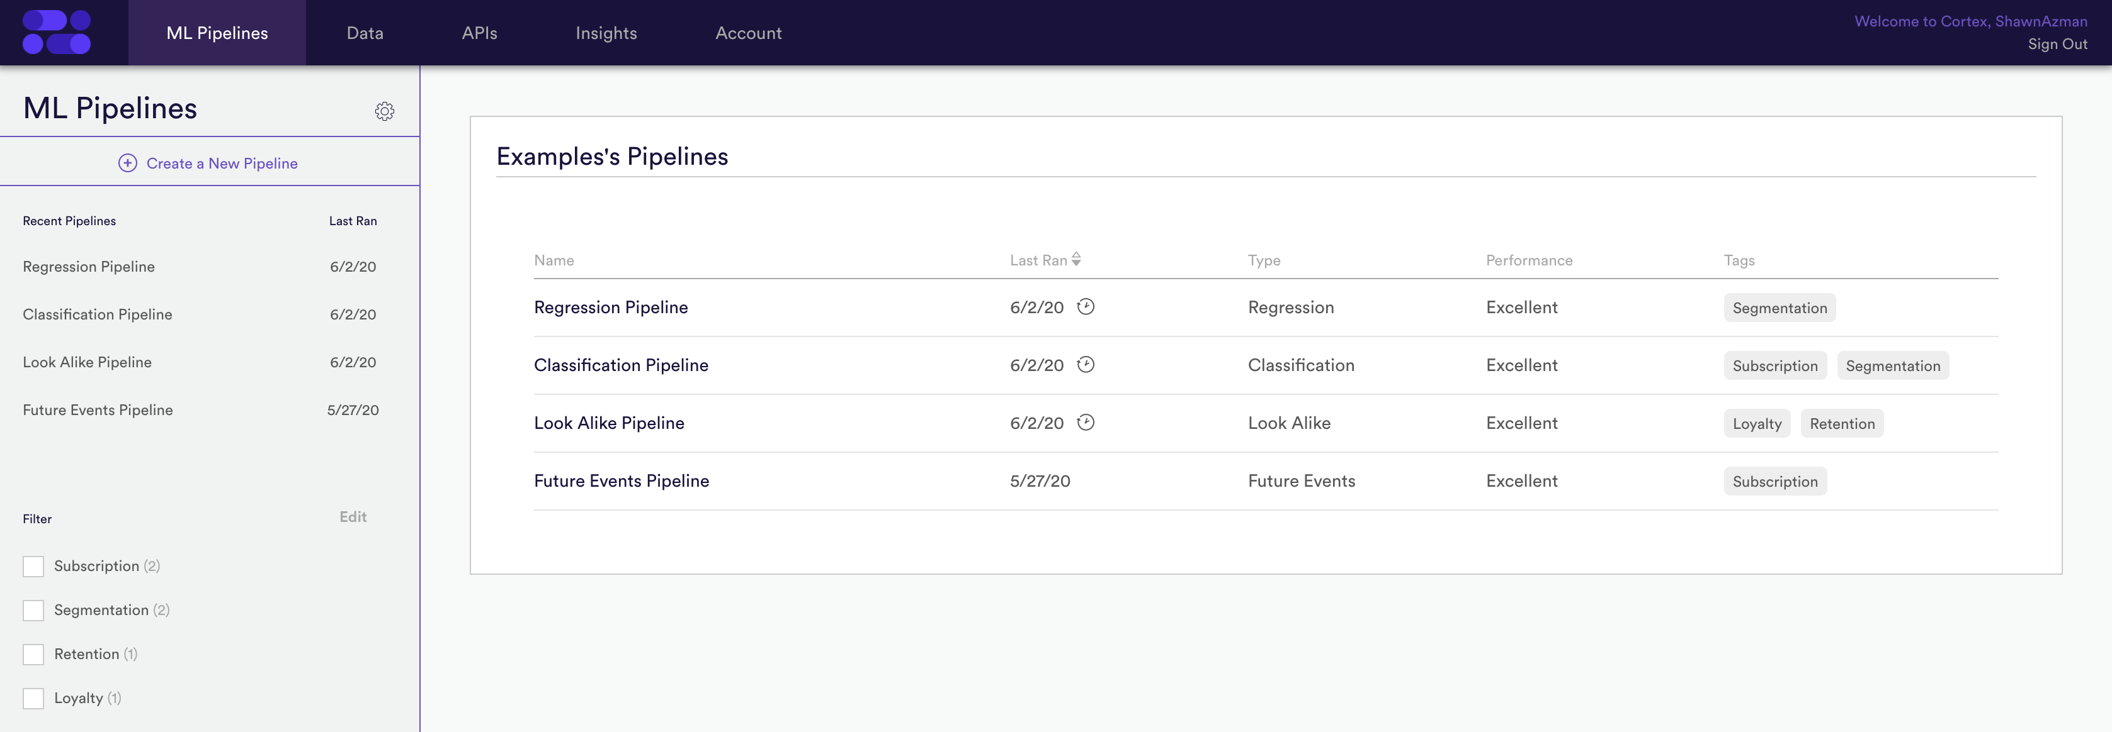Click Excellent in the Regression Pipeline row
This screenshot has height=732, width=2112.
tap(1522, 307)
